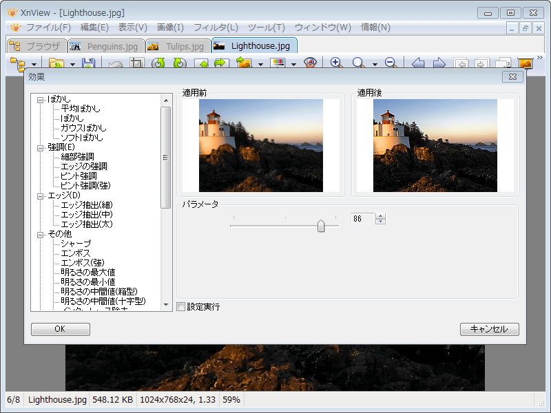Select ガウスぼかし in the effect tree
The height and width of the screenshot is (413, 551).
click(x=83, y=128)
